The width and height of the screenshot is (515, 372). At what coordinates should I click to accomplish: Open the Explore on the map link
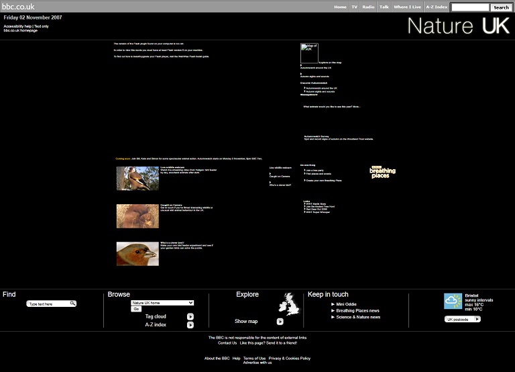[330, 62]
